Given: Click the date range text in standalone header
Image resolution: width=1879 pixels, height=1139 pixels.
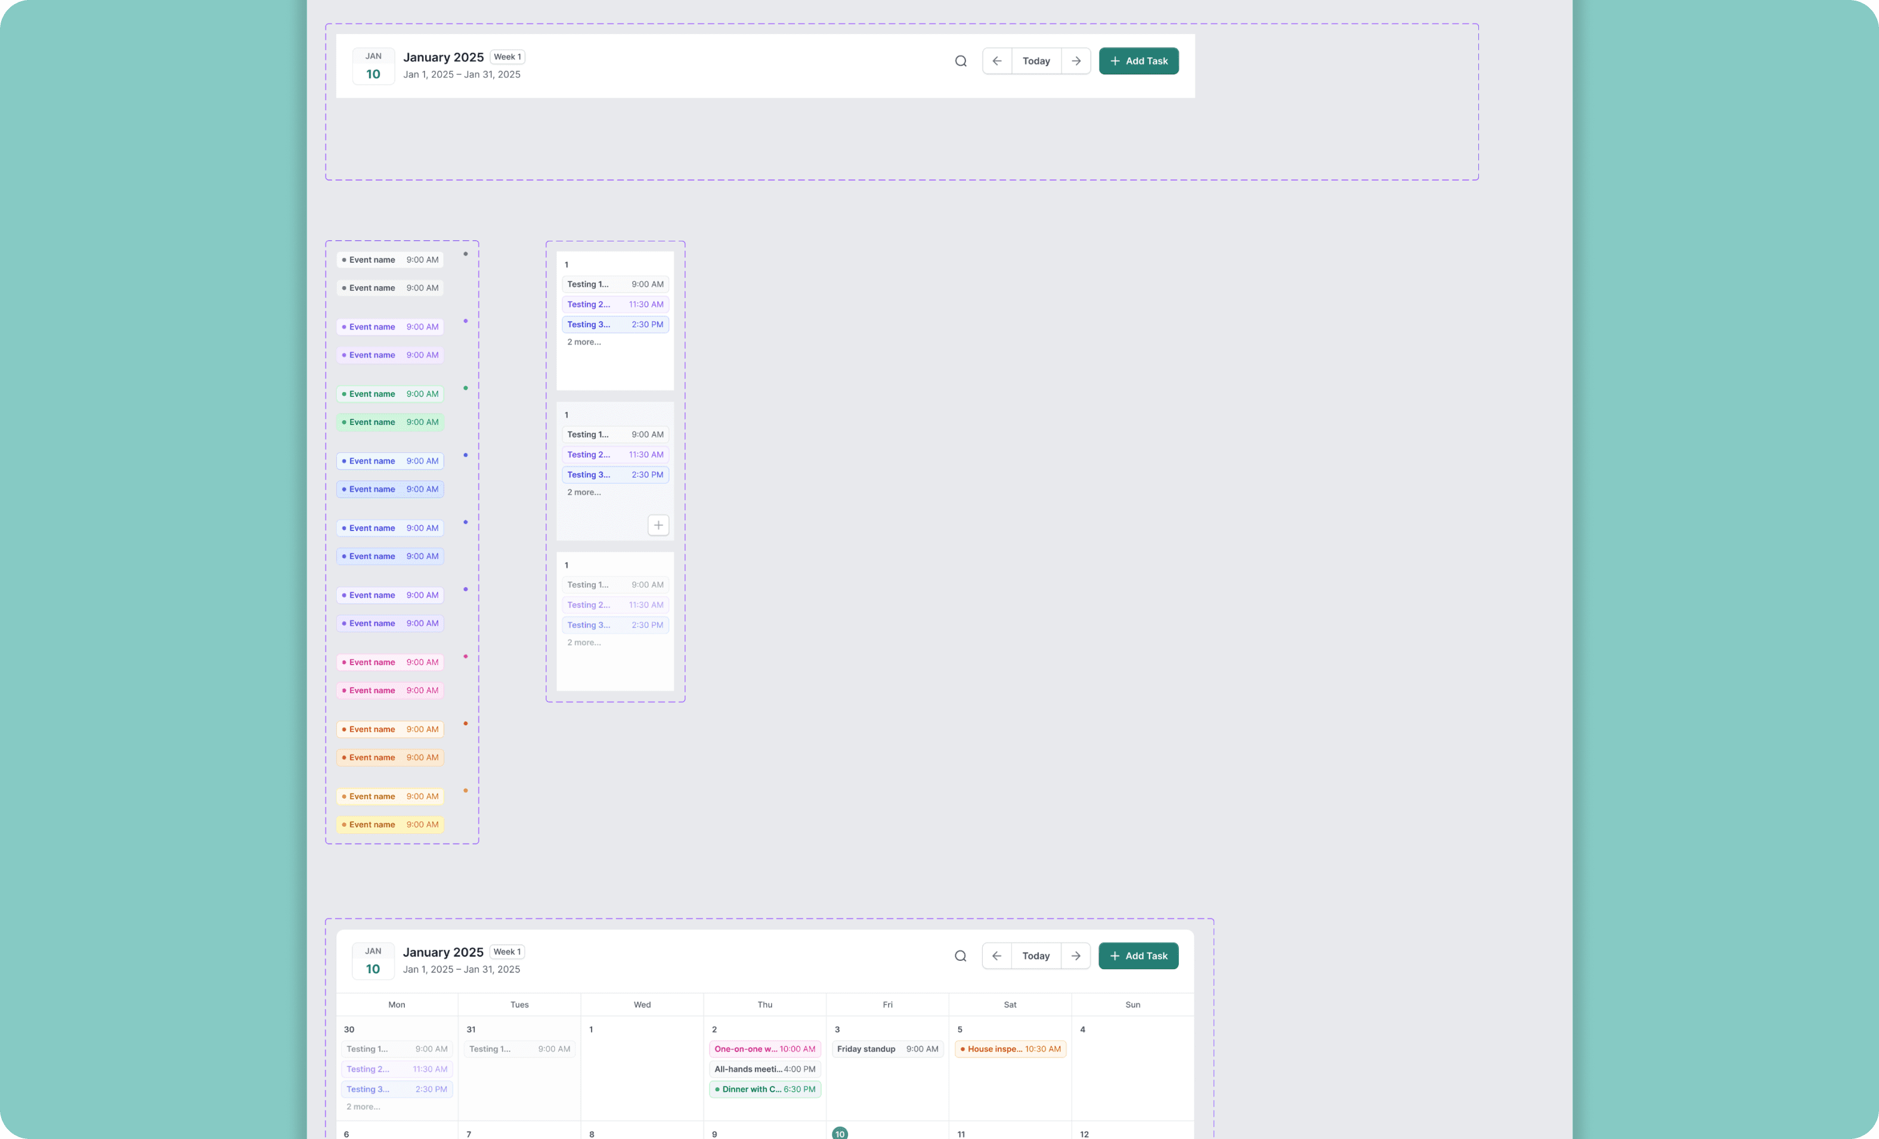Looking at the screenshot, I should (x=462, y=75).
